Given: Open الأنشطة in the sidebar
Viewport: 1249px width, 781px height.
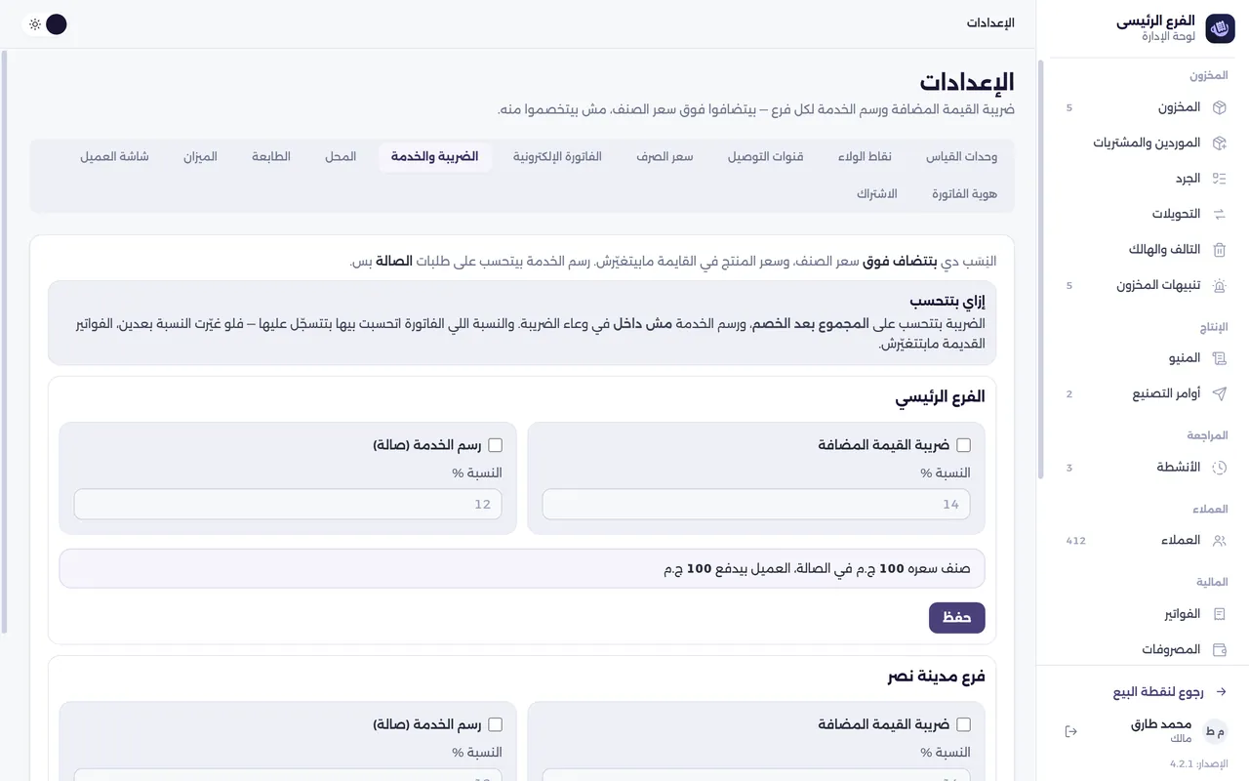Looking at the screenshot, I should [1143, 468].
